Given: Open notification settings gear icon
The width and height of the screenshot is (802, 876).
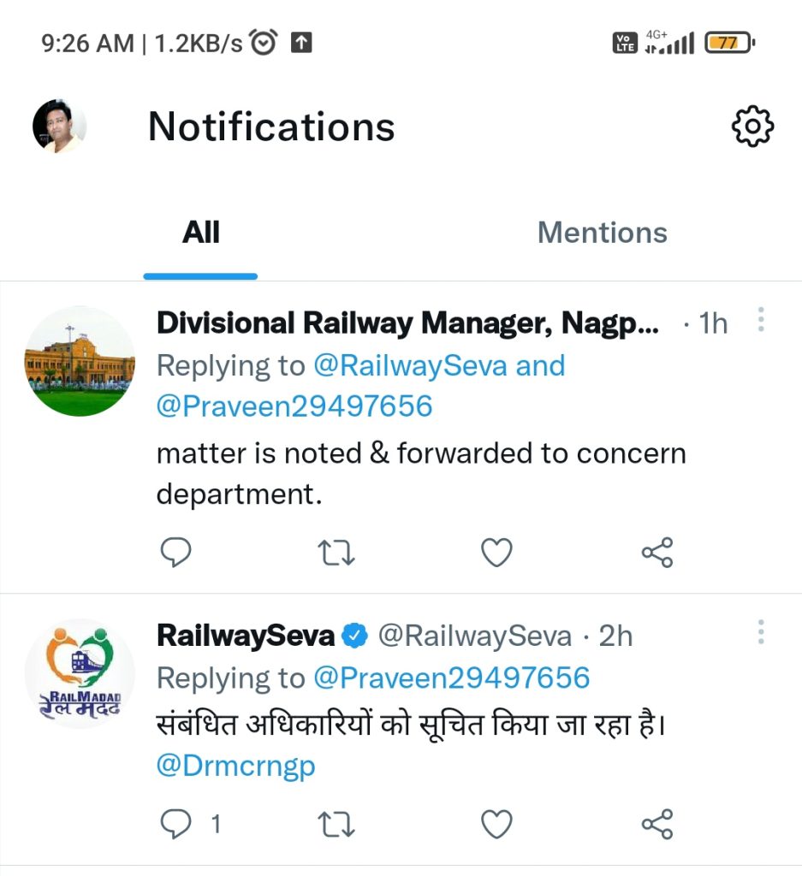Looking at the screenshot, I should (753, 127).
